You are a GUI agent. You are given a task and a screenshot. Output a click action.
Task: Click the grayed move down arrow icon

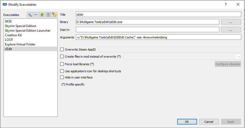click(x=48, y=15)
